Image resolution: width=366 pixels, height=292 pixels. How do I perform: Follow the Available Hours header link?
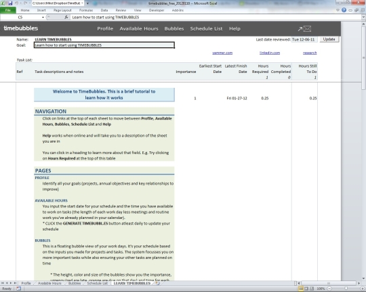pos(139,28)
